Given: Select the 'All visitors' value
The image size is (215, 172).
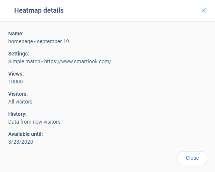Looking at the screenshot, I should [20, 102].
